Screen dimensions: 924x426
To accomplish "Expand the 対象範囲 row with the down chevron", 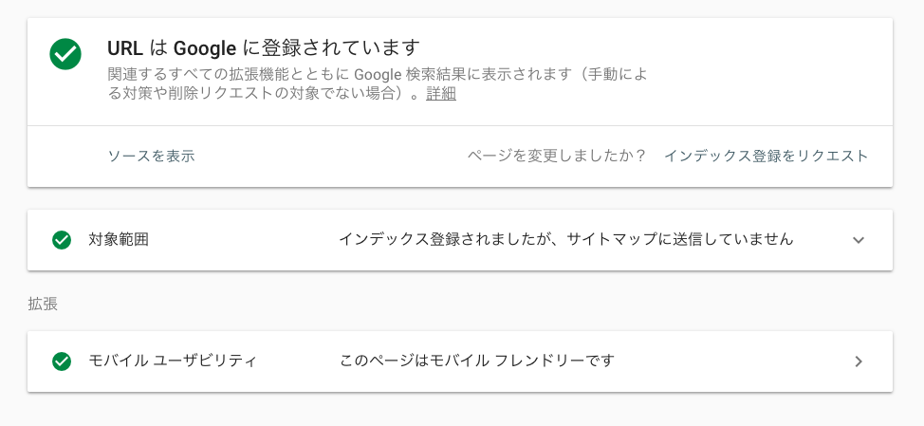I will [859, 240].
